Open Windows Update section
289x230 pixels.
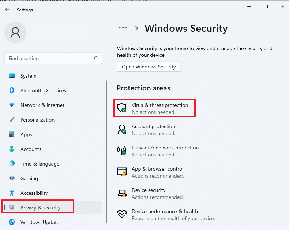(40, 222)
